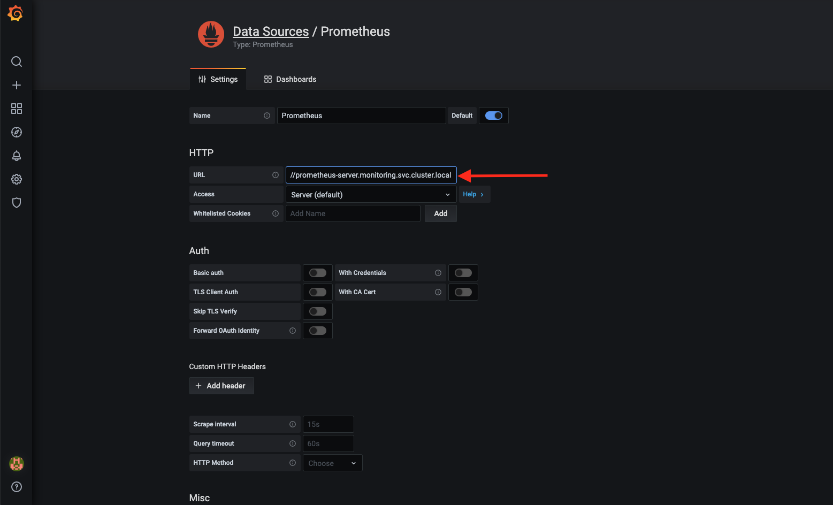Click the info icon next to URL
This screenshot has width=833, height=505.
pos(276,175)
